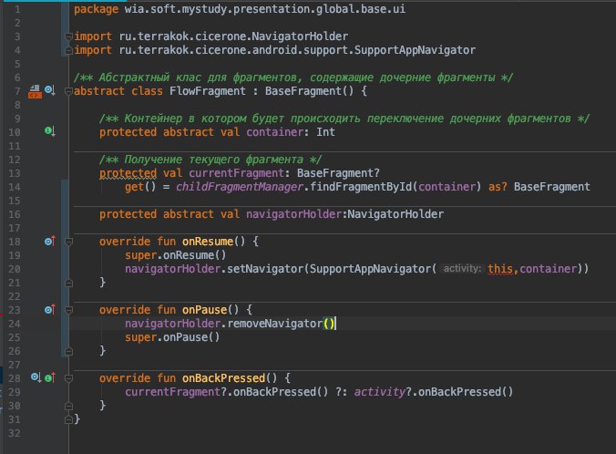Image resolution: width=616 pixels, height=454 pixels.
Task: Click the underlined 'protected' keyword on line 13
Action: pos(128,173)
